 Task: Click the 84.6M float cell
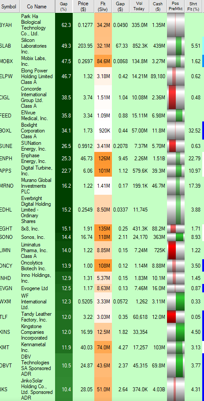[103, 61]
